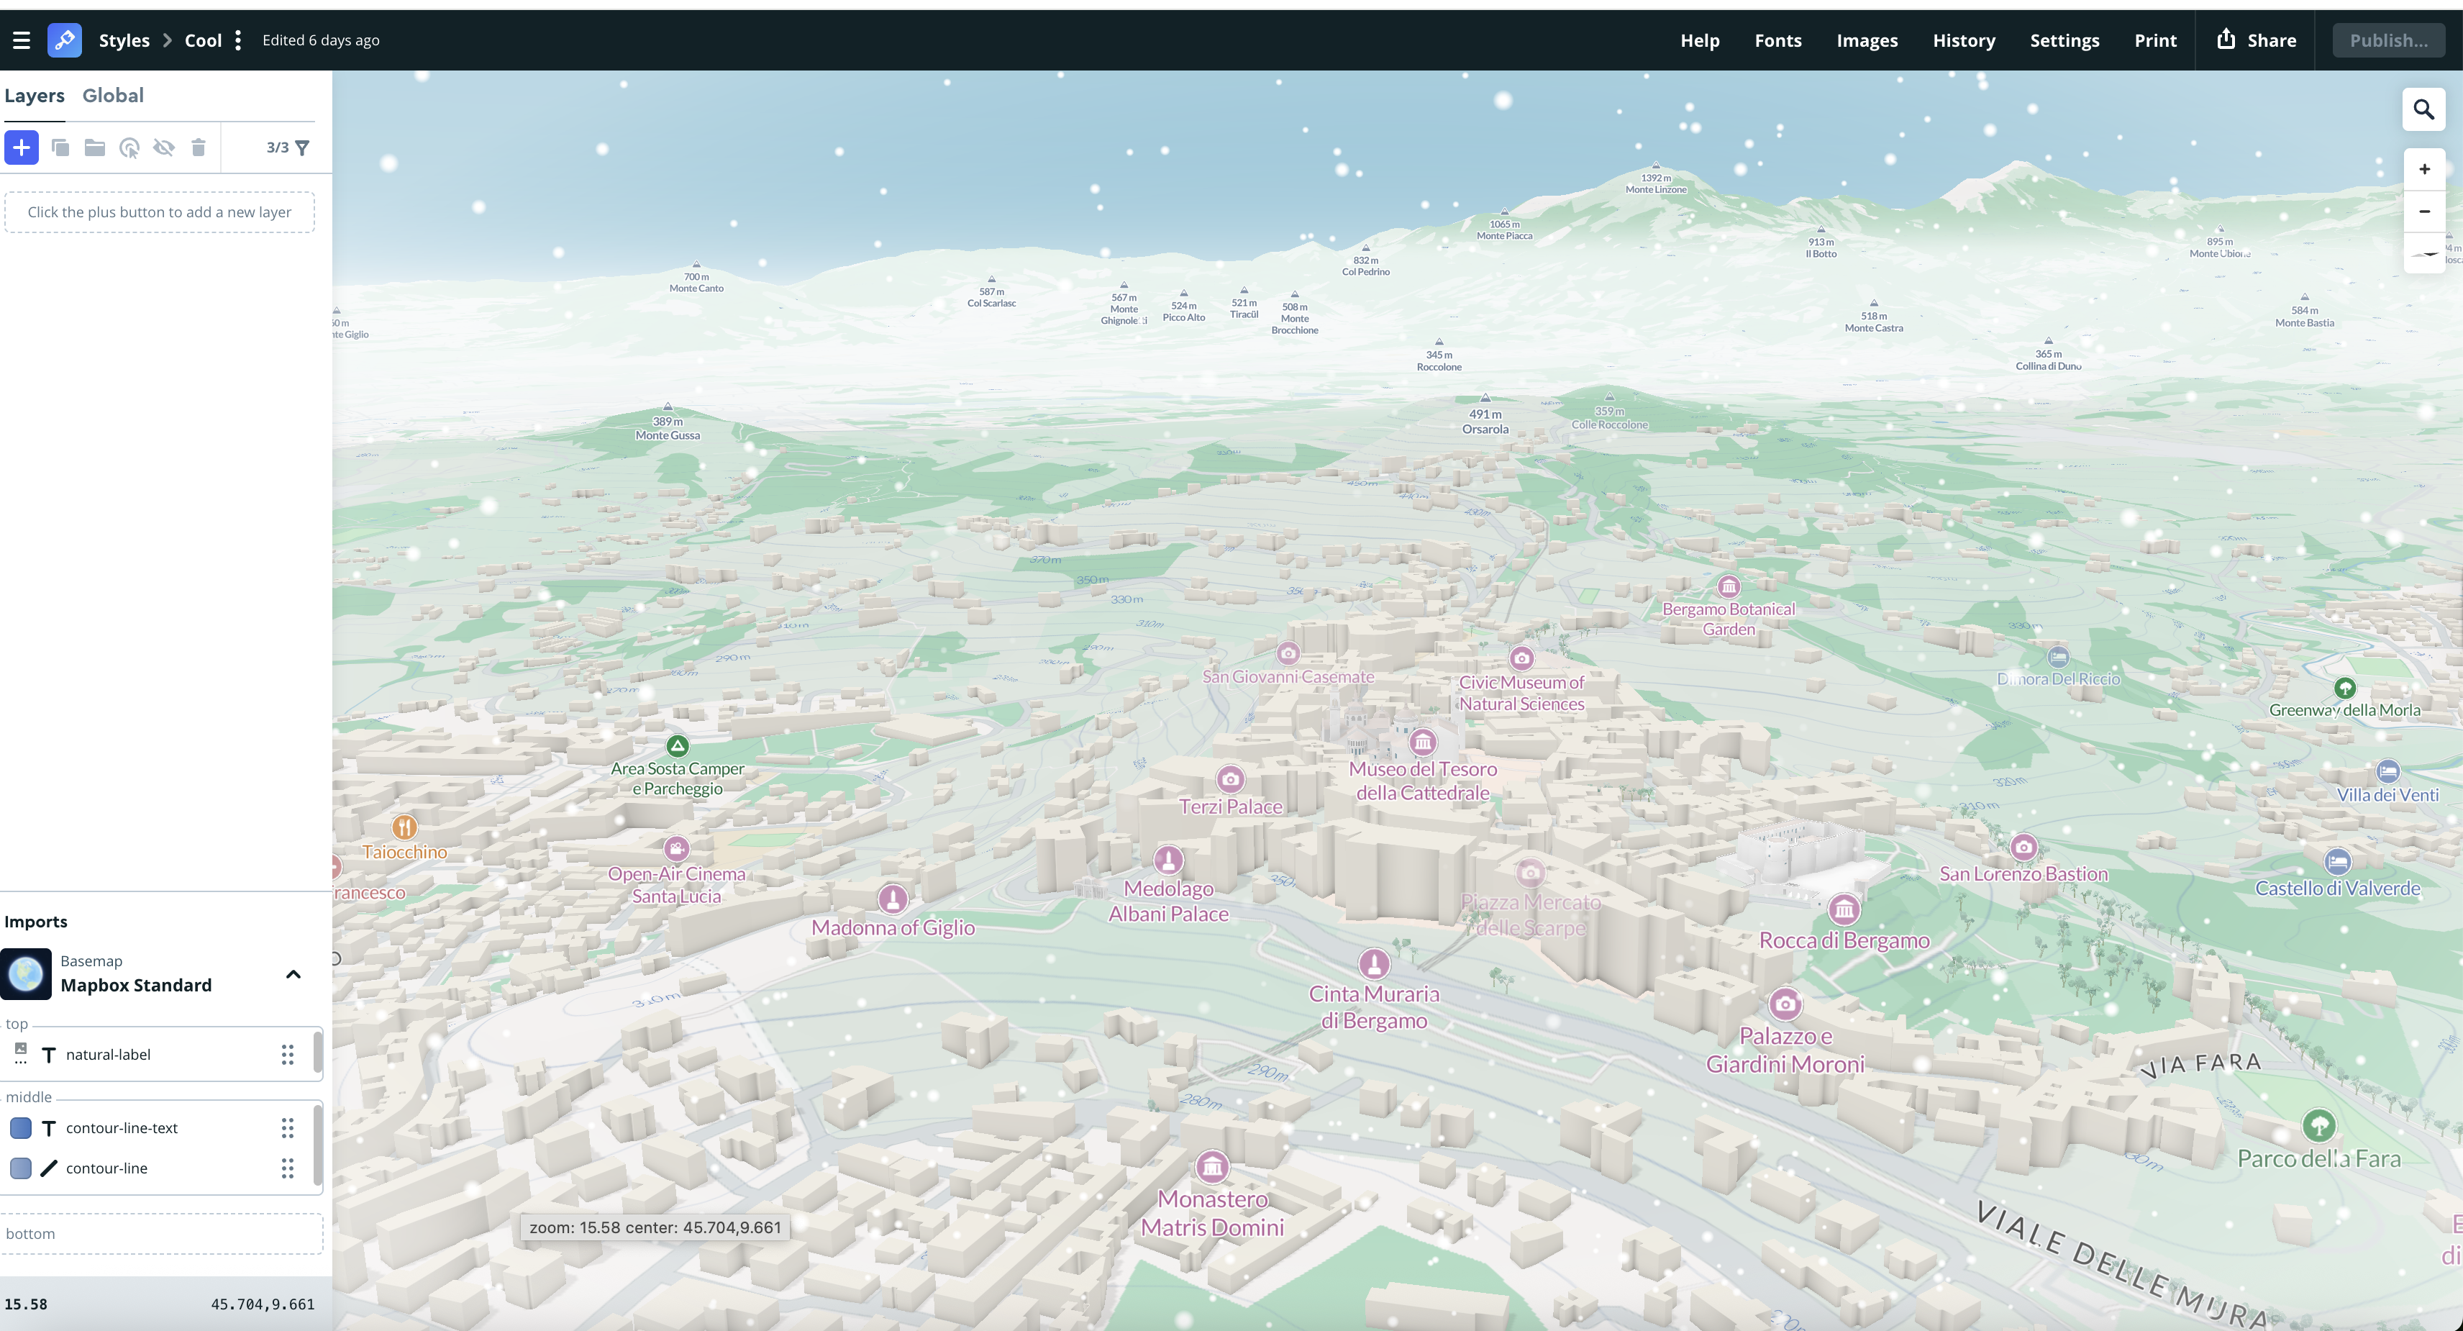This screenshot has width=2463, height=1331.
Task: Click the Mapbox Studio logo icon
Action: tap(64, 40)
